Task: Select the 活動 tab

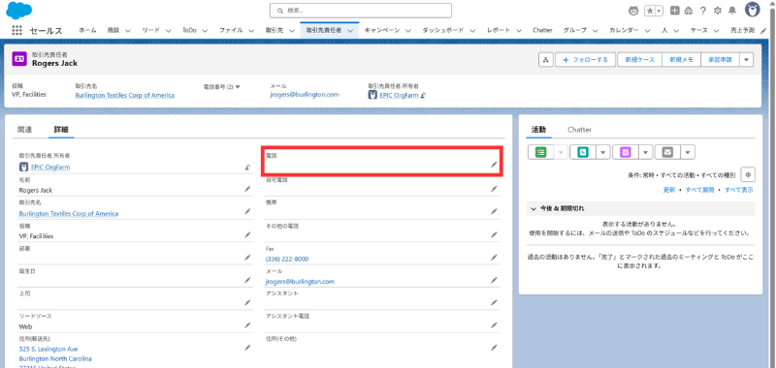Action: [538, 130]
